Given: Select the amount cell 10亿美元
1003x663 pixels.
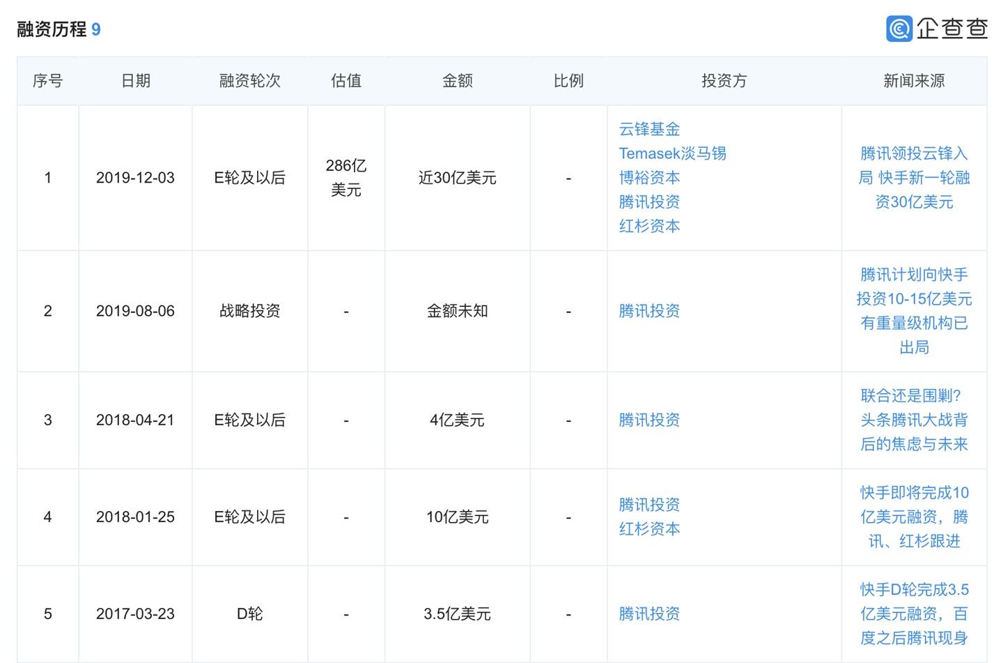Looking at the screenshot, I should coord(458,517).
